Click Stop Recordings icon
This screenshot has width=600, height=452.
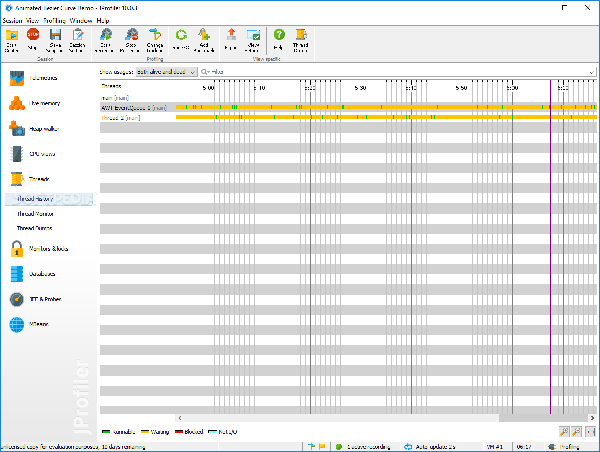131,41
